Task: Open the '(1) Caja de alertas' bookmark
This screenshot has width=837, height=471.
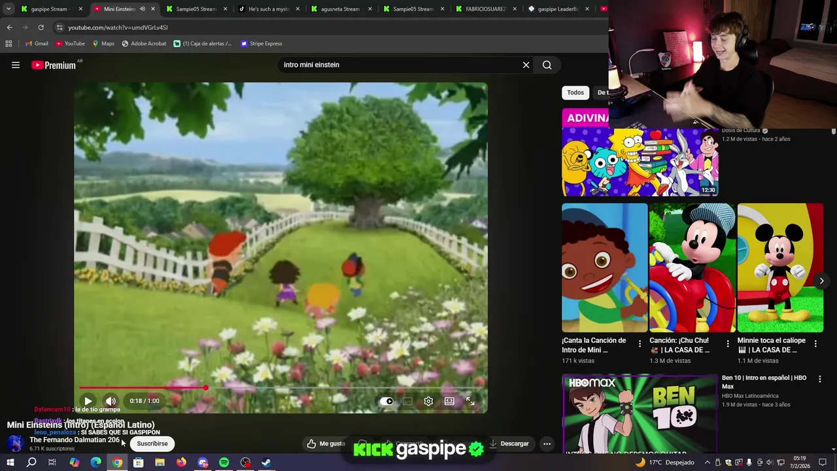Action: coord(203,44)
